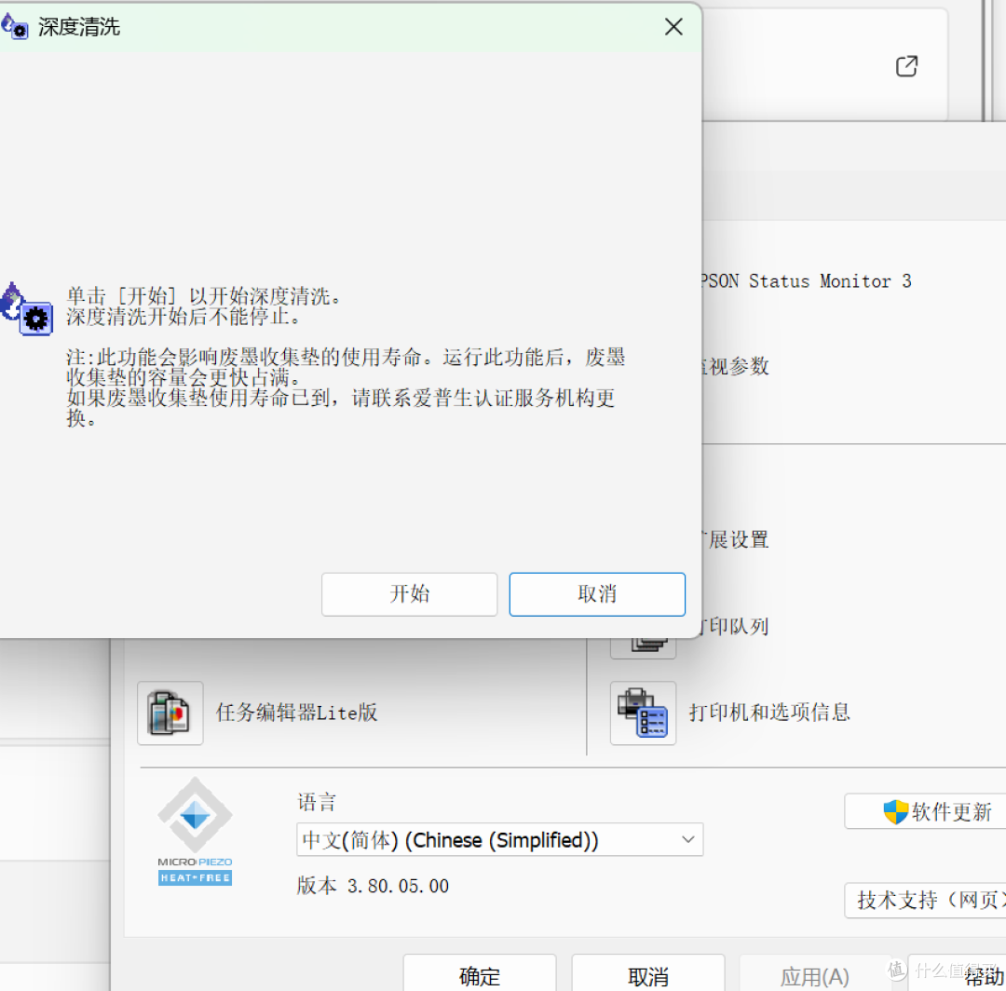
Task: Select the 打印机和选项信息 label
Action: pos(769,712)
